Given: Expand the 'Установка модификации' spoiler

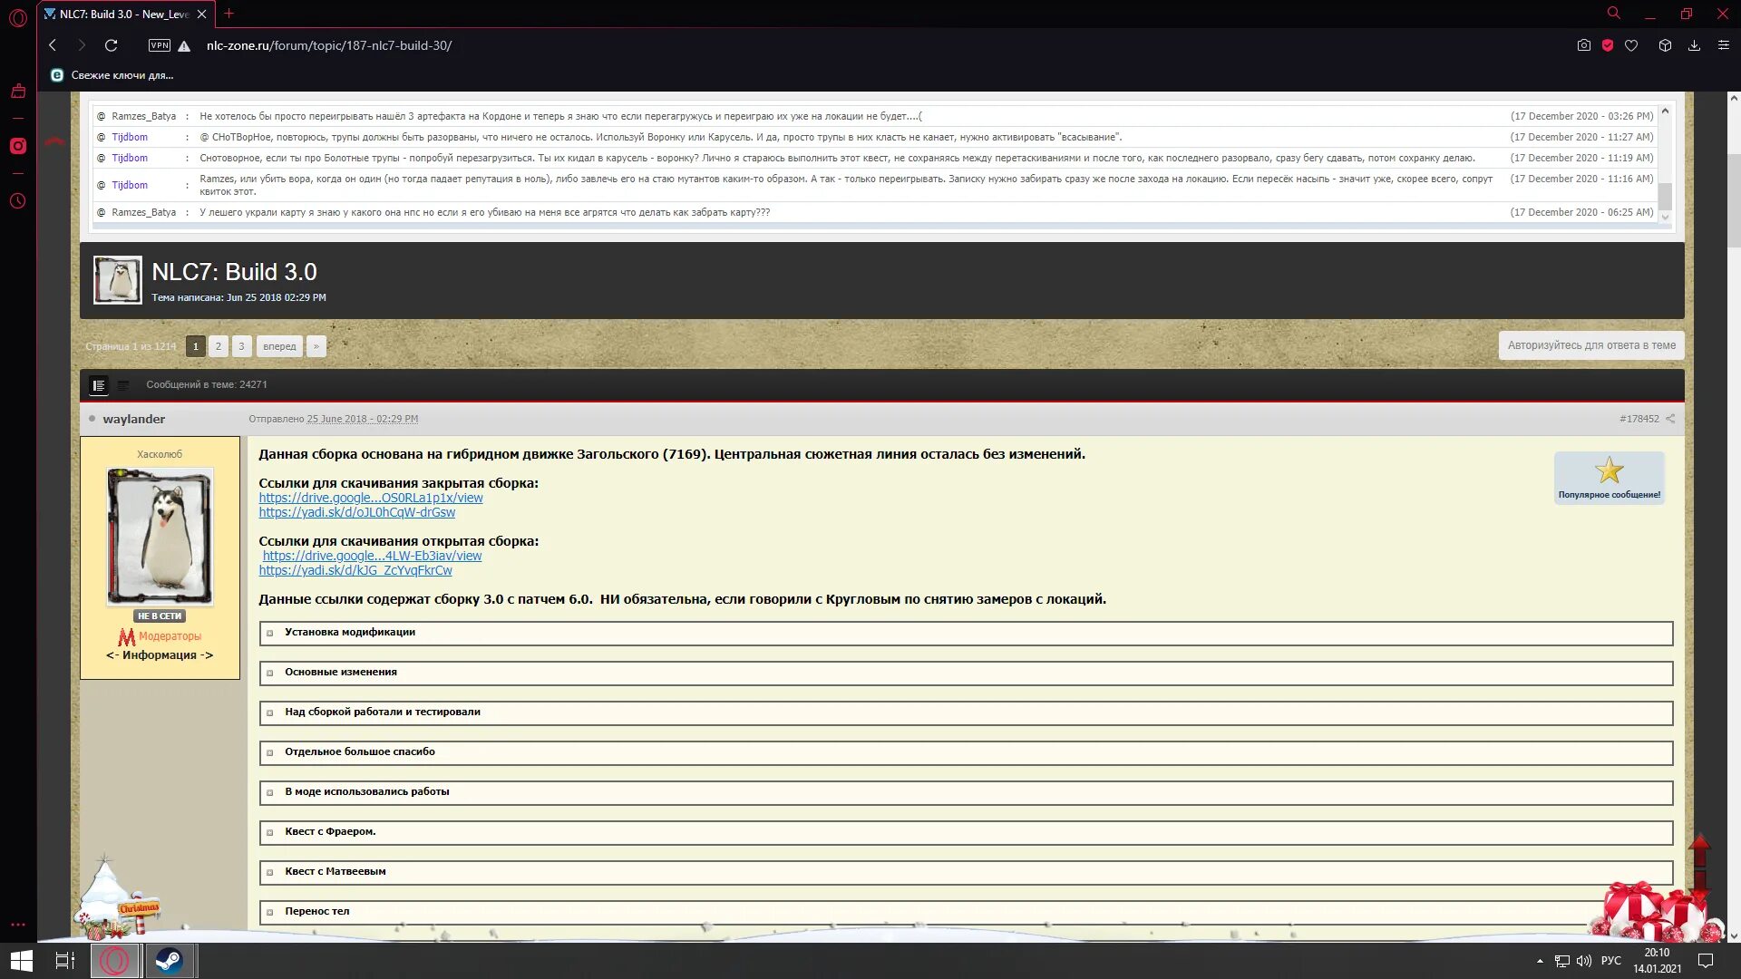Looking at the screenshot, I should (349, 633).
